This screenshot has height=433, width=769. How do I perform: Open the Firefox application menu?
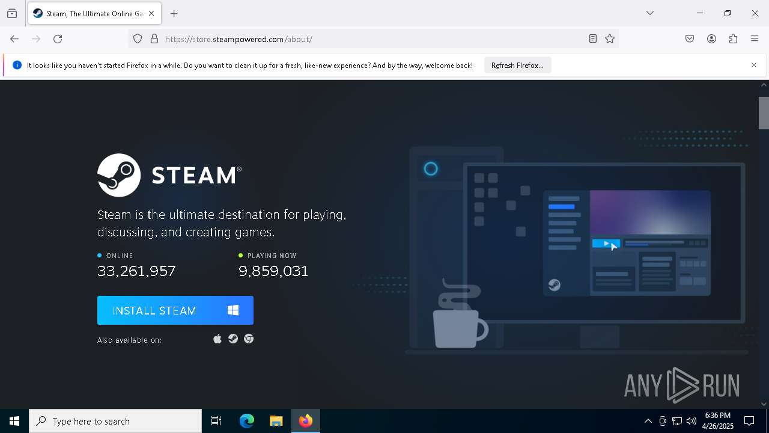(755, 39)
